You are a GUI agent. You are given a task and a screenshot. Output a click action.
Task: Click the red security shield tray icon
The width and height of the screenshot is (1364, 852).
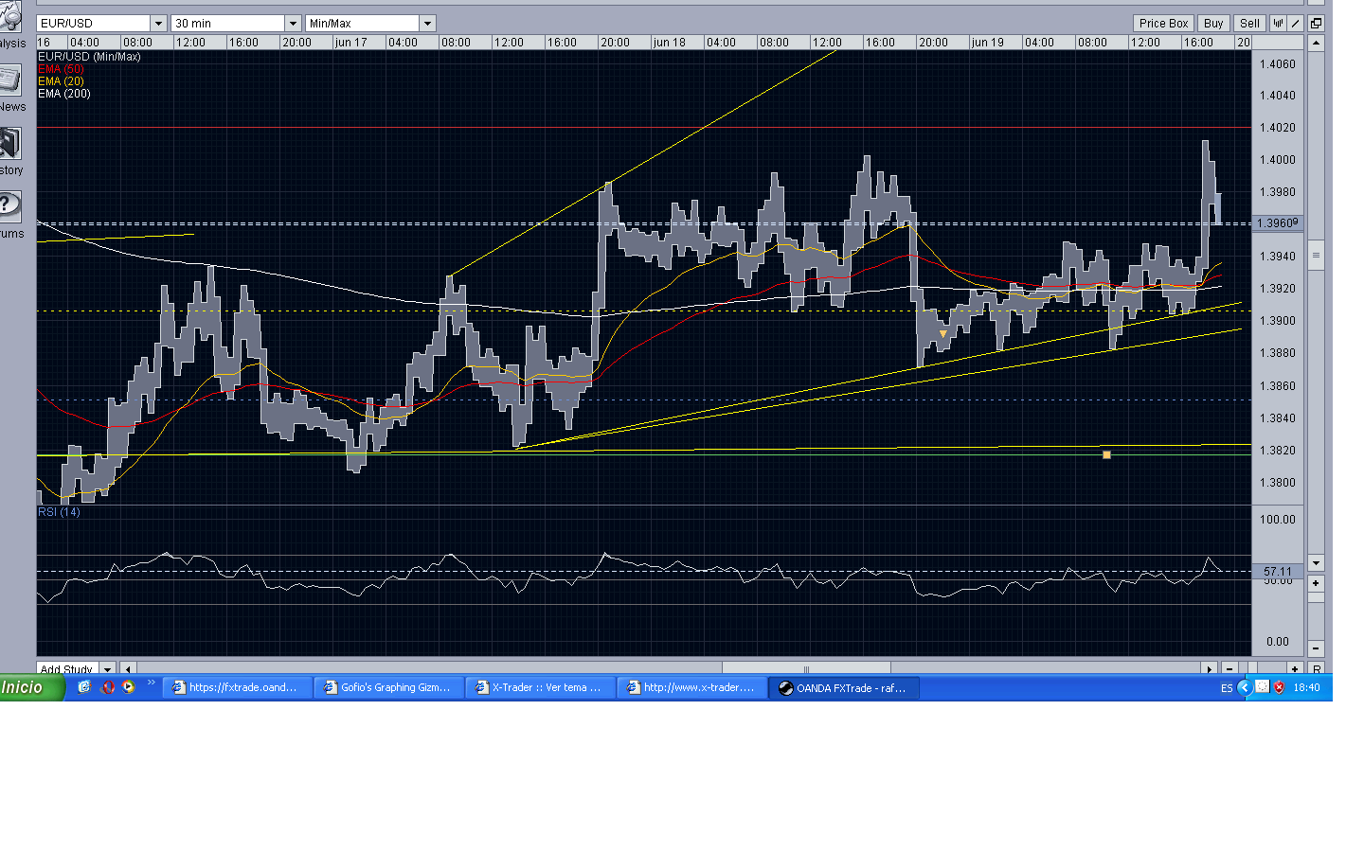coord(1279,687)
